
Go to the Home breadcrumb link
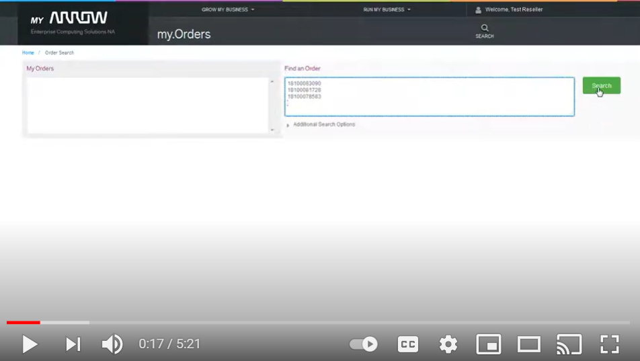coord(28,52)
